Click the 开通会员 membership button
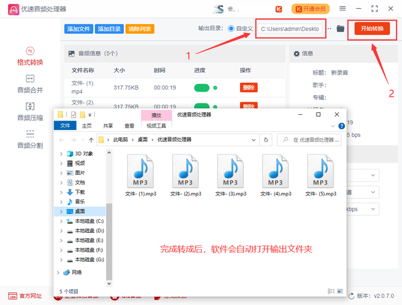The image size is (402, 305). 310,9
